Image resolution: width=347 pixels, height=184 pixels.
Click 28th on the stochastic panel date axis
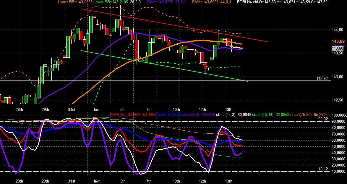click(19, 181)
